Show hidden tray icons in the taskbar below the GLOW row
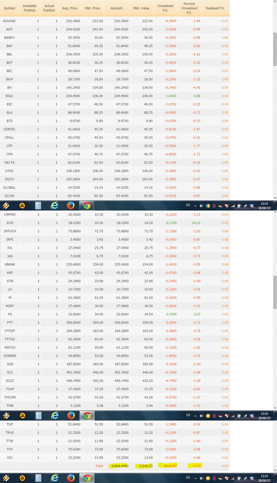 point(195,206)
